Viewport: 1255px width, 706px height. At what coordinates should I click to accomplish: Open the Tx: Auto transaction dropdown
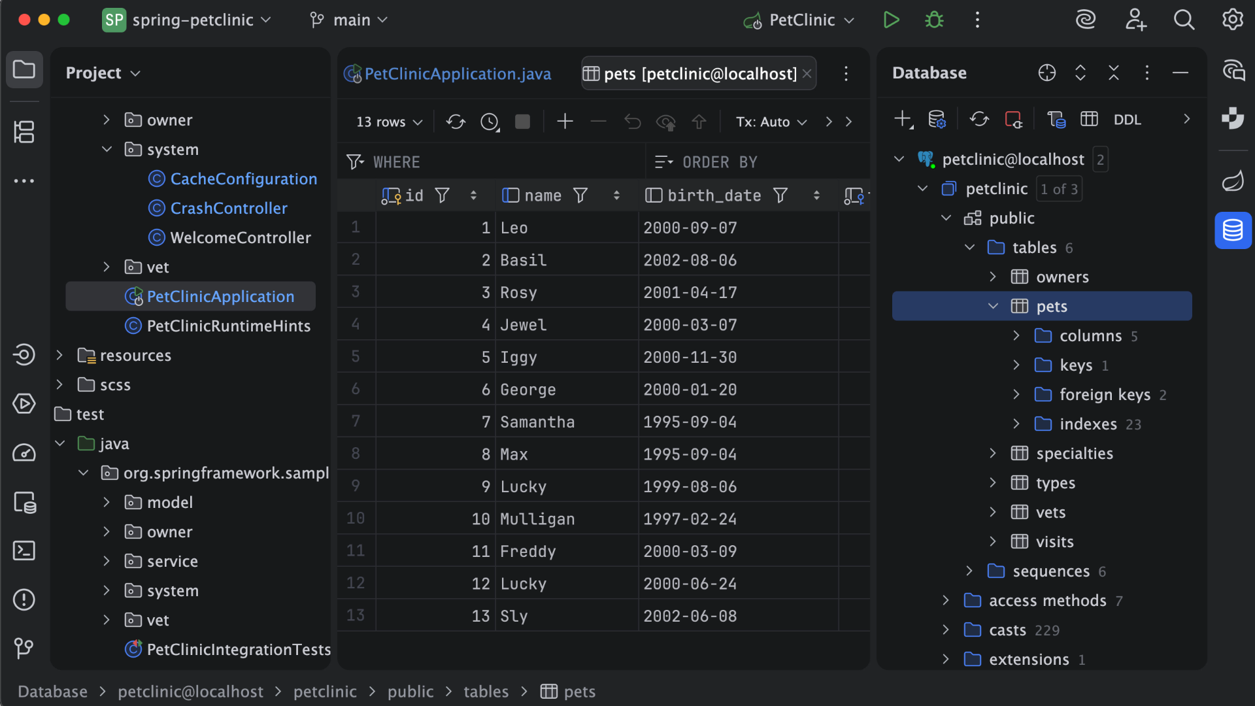coord(771,122)
